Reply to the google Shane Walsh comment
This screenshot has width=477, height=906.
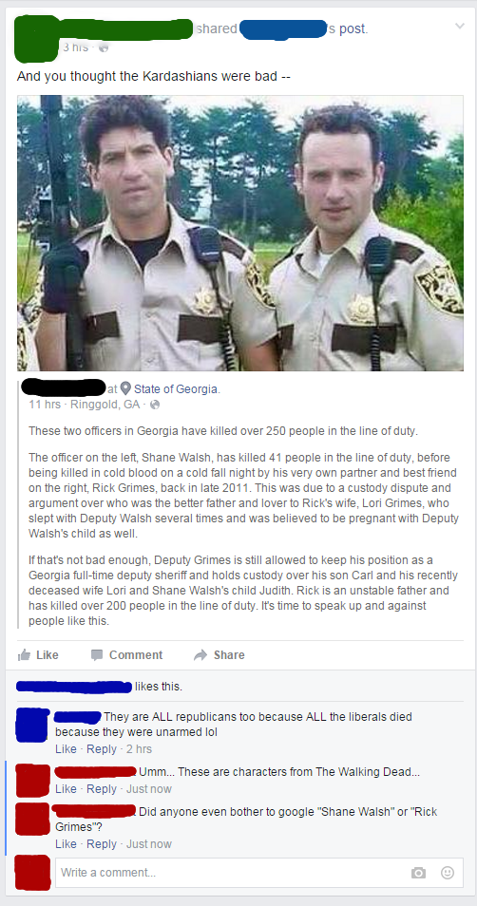coord(102,843)
